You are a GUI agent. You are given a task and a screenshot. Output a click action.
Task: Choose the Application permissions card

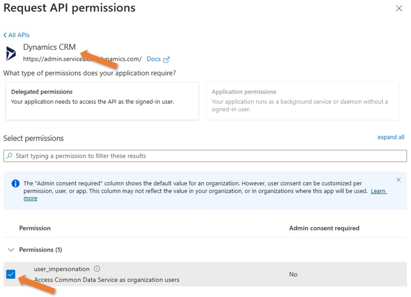click(302, 101)
